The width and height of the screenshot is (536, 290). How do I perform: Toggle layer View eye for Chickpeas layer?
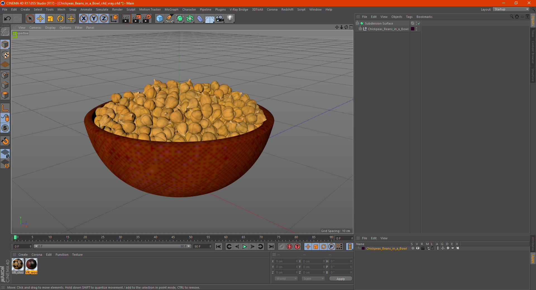[x=418, y=248]
